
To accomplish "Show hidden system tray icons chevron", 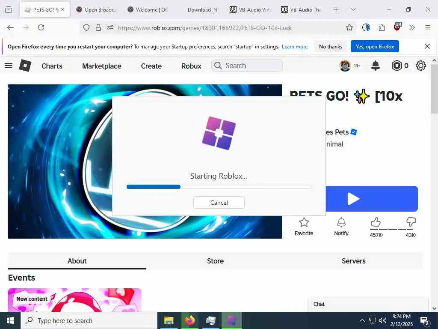I will 362,320.
